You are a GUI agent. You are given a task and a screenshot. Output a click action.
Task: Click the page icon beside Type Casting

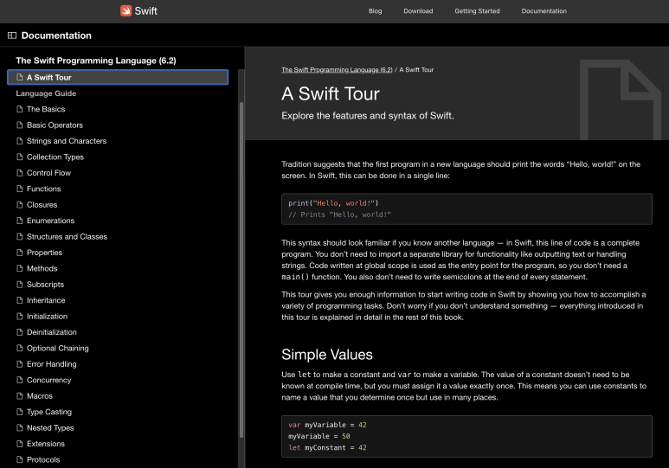(x=19, y=412)
